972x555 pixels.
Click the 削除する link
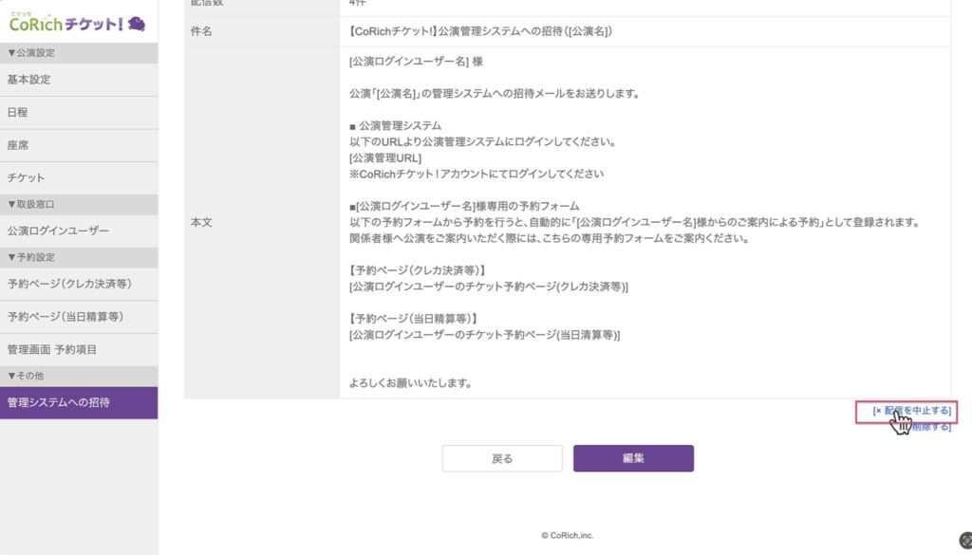(928, 428)
